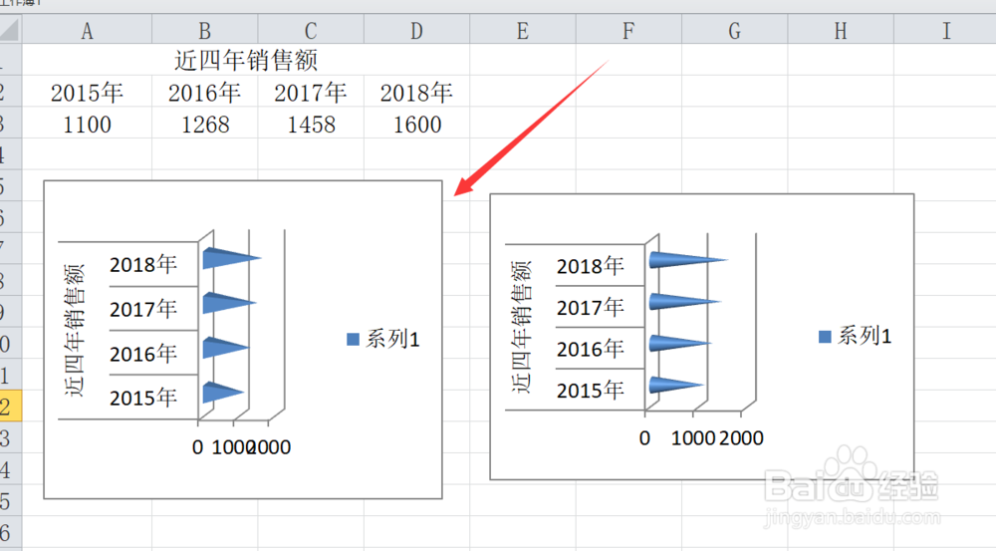
Task: Select the cell with value 1458
Action: click(x=311, y=124)
